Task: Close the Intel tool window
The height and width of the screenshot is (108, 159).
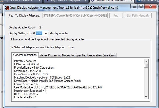Action: point(150,7)
